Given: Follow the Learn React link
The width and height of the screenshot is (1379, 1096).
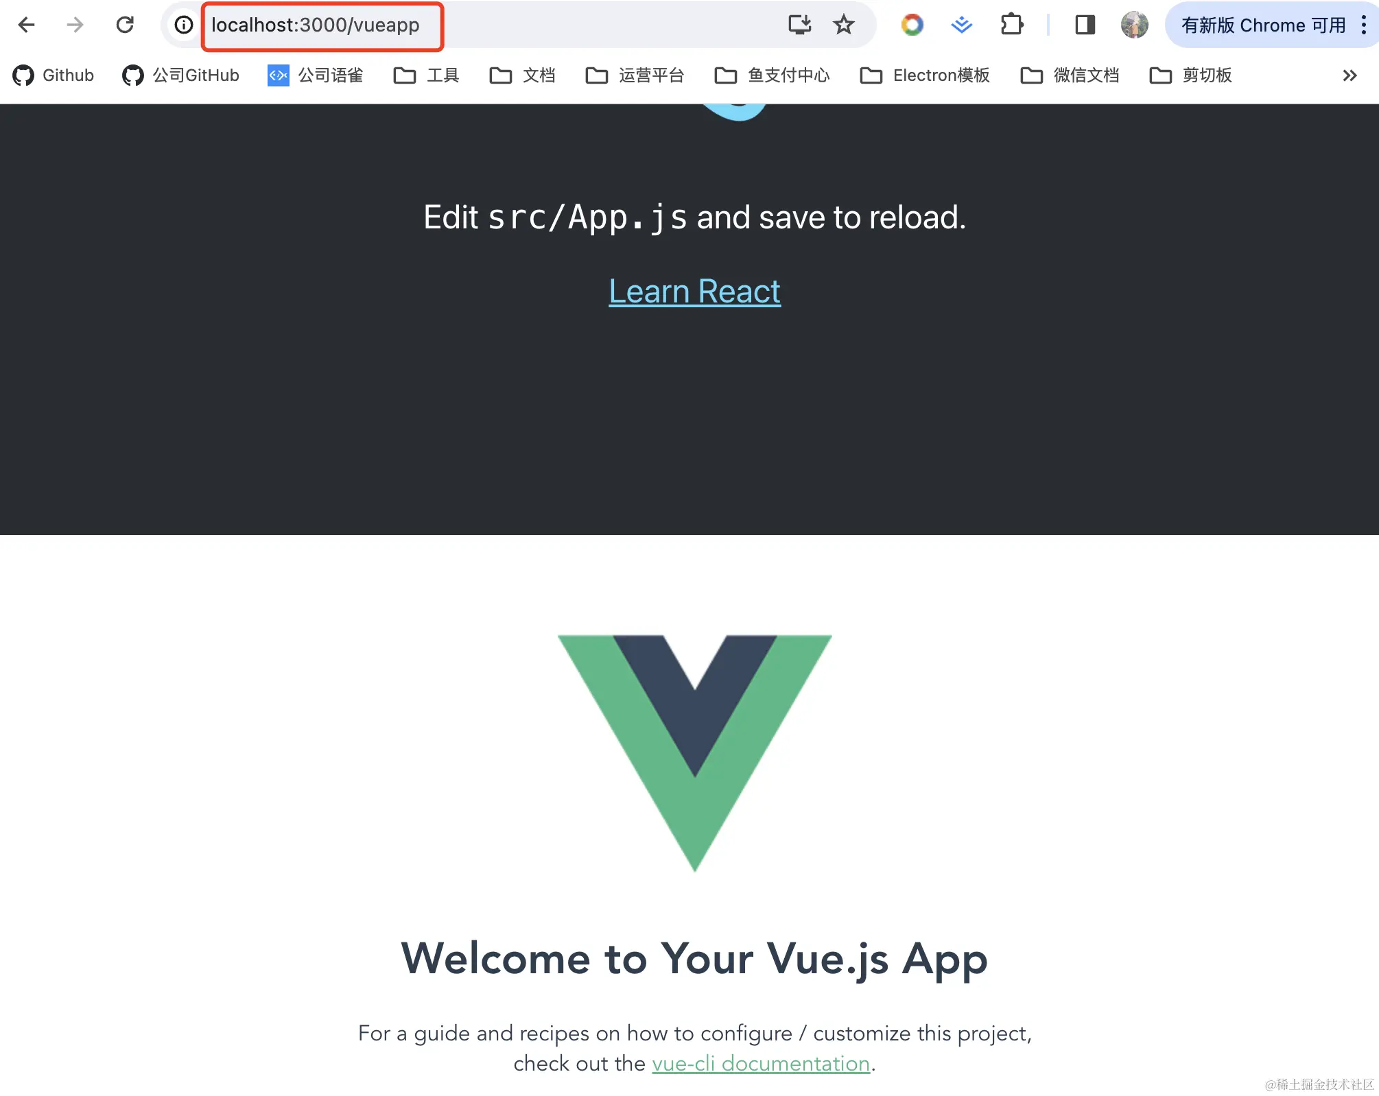Looking at the screenshot, I should click(694, 291).
